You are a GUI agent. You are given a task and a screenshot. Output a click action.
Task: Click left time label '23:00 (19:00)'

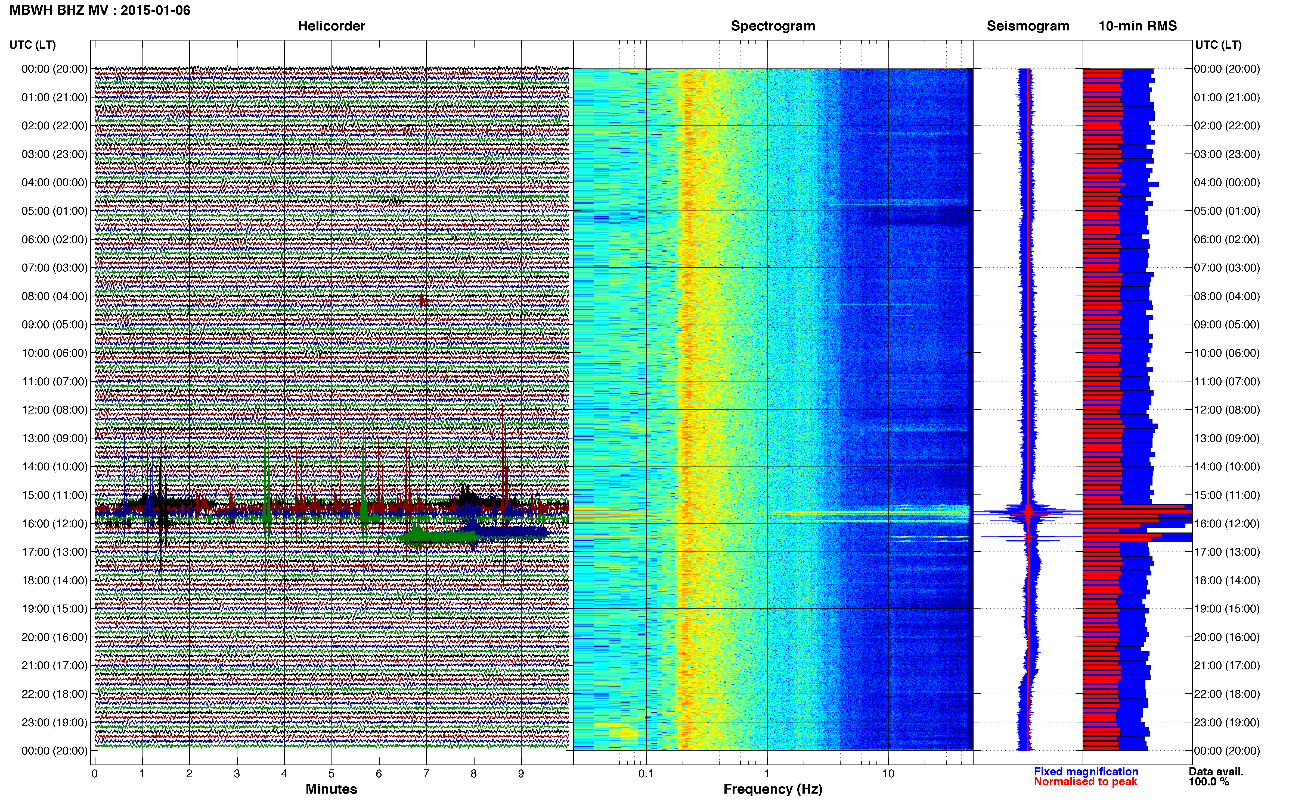pos(54,722)
